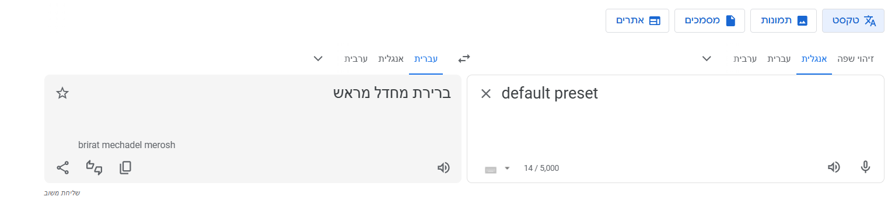Image resolution: width=895 pixels, height=214 pixels.
Task: Expand more source languages list
Action: coord(707,58)
